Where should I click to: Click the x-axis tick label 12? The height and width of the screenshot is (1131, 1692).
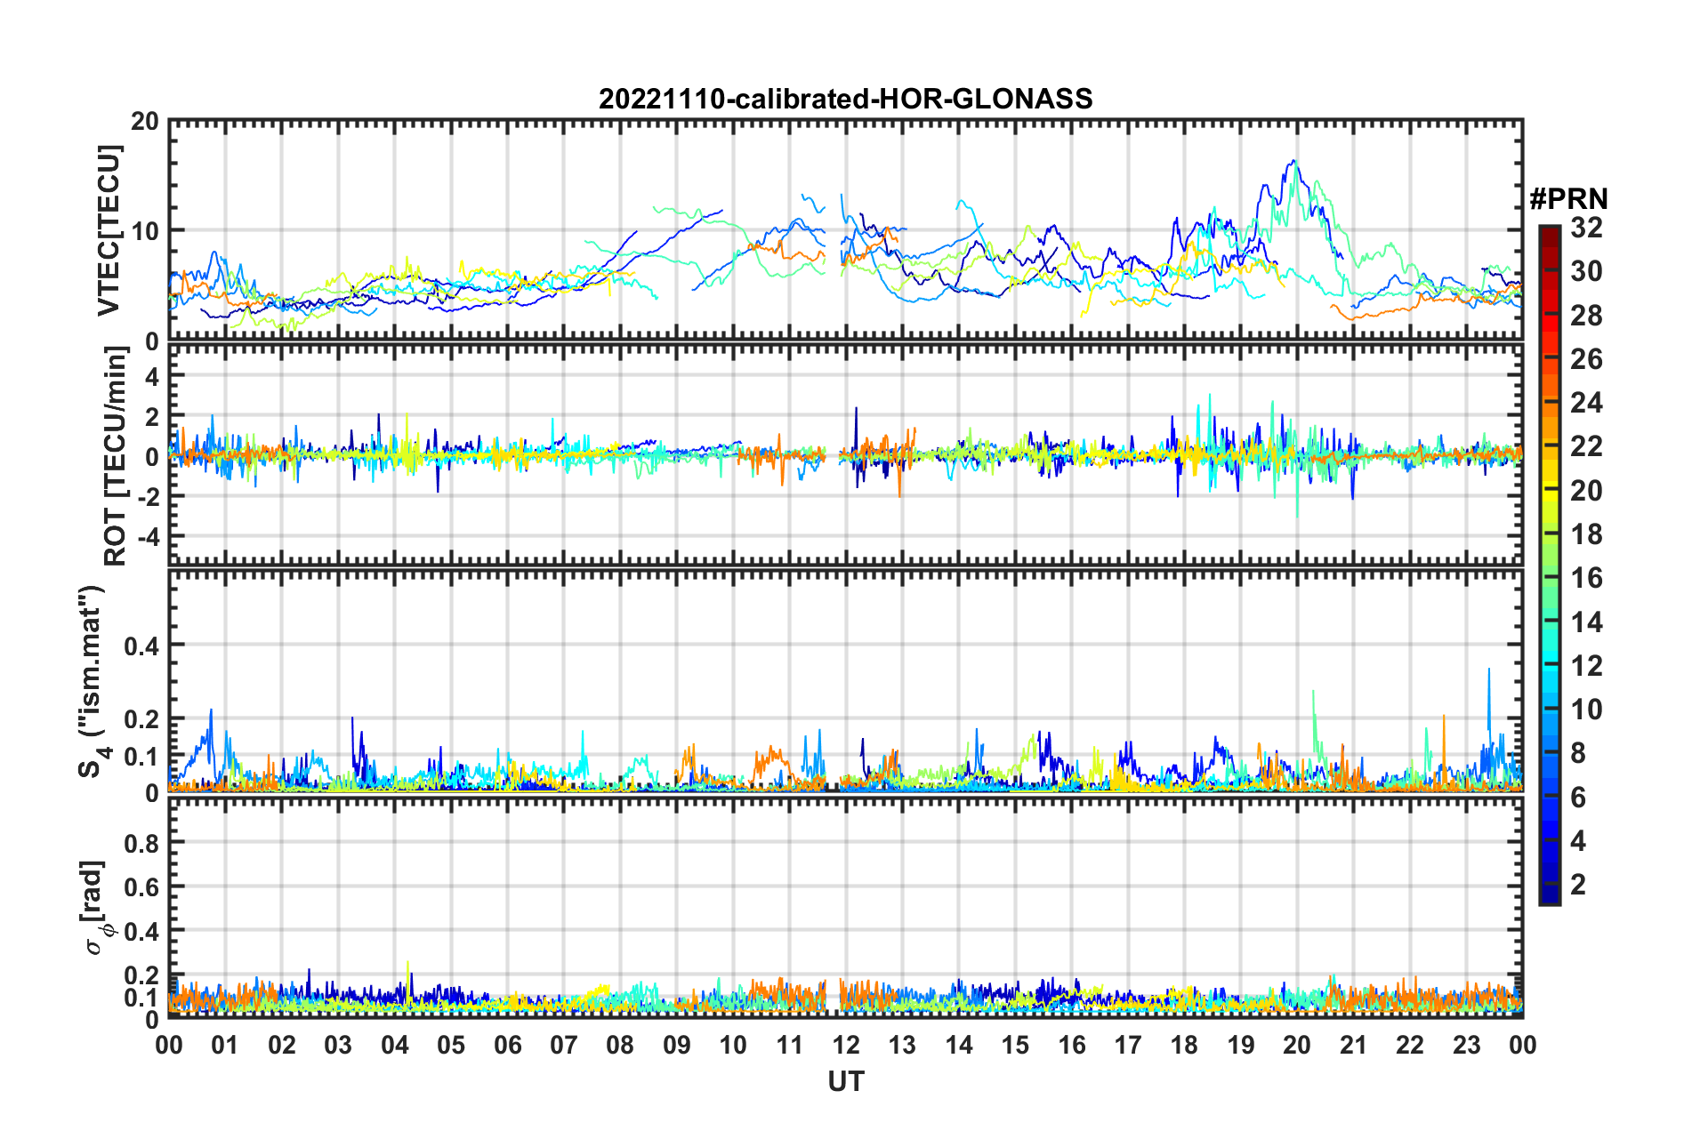[846, 1045]
